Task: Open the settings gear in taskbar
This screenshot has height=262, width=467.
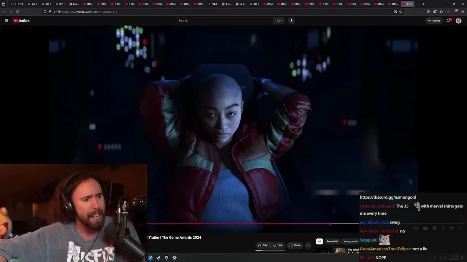Action: pyautogui.click(x=174, y=258)
